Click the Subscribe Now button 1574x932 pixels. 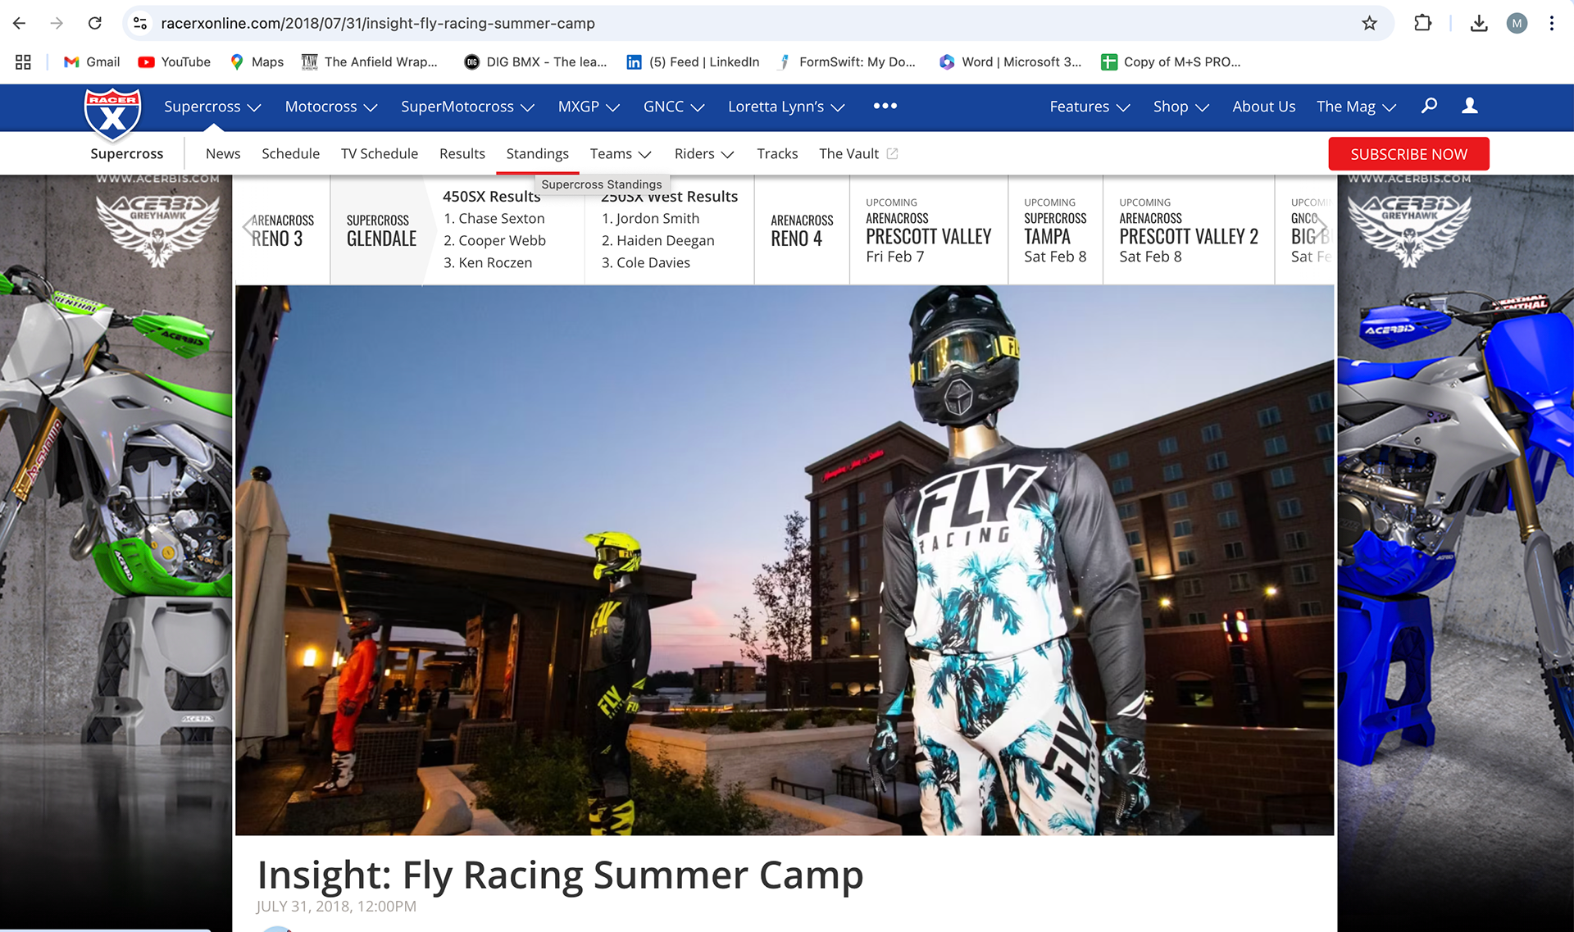[x=1408, y=154]
